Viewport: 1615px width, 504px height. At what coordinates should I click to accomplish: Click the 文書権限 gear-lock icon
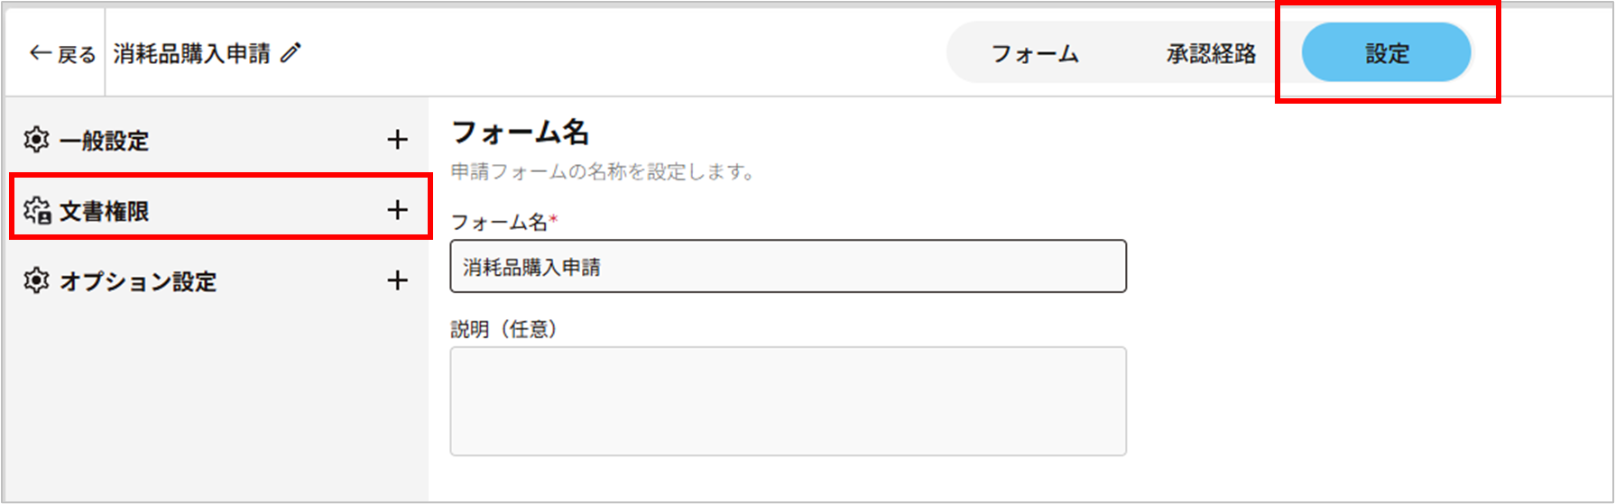pos(37,210)
